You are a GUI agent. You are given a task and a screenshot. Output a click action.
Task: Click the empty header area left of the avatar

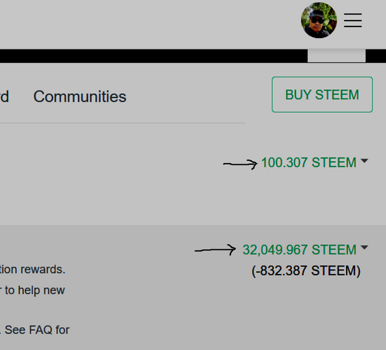click(148, 24)
